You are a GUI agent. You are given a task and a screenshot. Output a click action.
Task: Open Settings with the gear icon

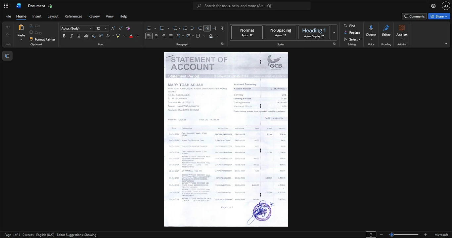[x=433, y=6]
